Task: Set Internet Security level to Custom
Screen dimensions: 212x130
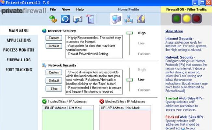Action: pos(144,54)
